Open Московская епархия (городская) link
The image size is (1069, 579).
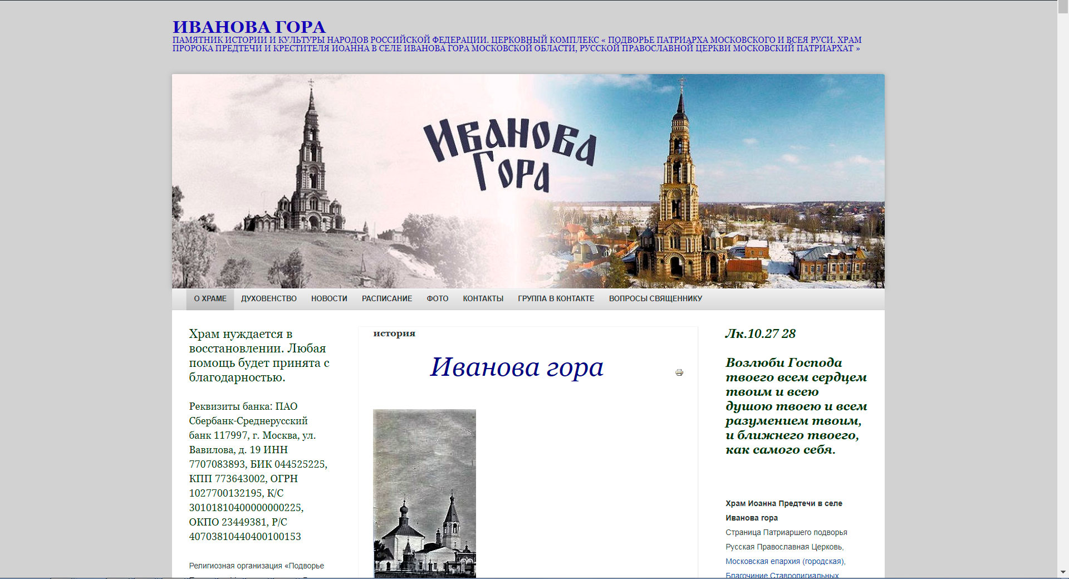click(785, 562)
